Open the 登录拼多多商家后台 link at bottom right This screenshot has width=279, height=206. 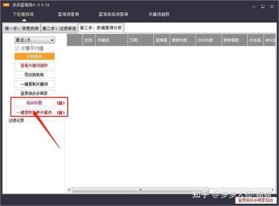(x=256, y=200)
